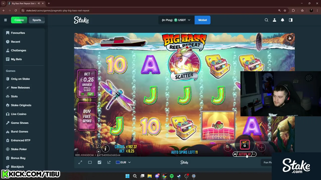Go back in the browser
This screenshot has width=321, height=180.
(x=4, y=10)
